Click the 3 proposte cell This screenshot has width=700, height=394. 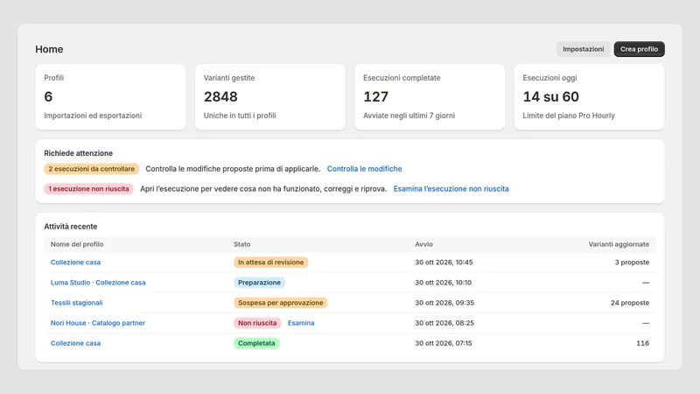pyautogui.click(x=632, y=262)
